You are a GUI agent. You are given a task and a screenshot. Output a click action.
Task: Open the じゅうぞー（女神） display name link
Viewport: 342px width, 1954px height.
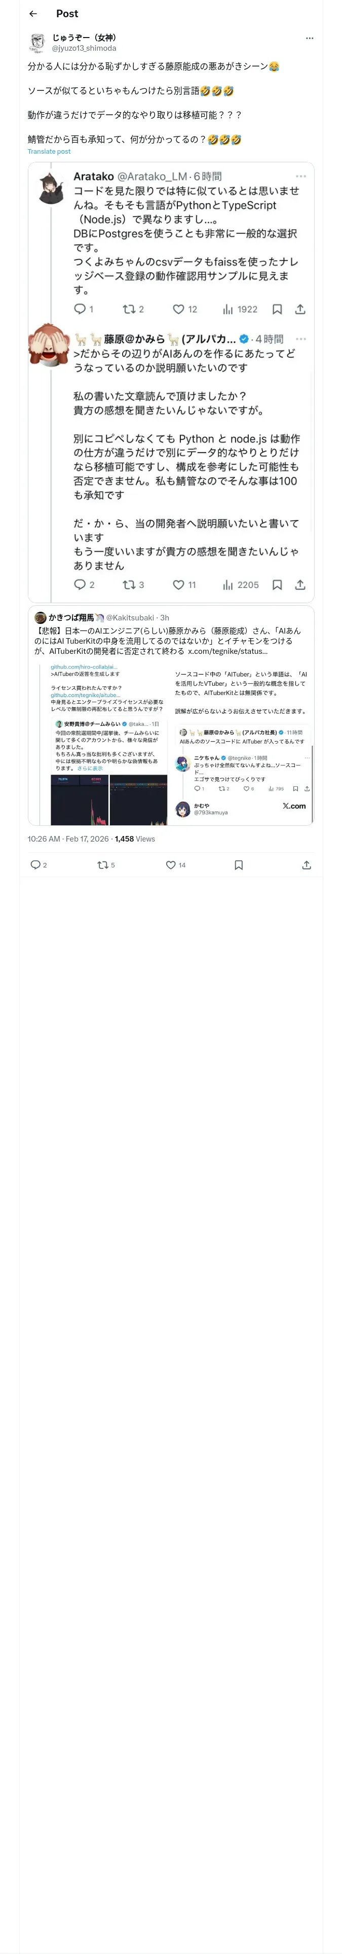click(x=84, y=37)
